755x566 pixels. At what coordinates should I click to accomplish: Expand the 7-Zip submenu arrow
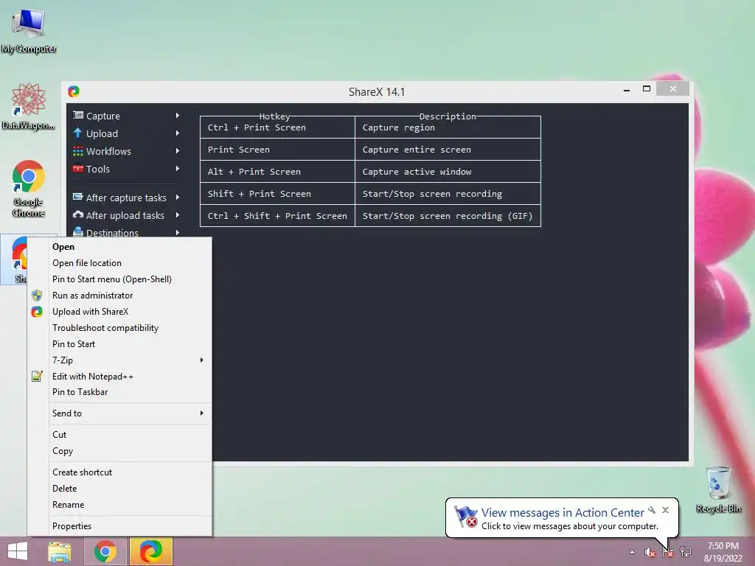[202, 360]
